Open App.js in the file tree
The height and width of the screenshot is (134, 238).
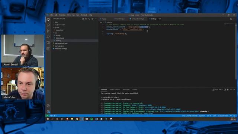[x=58, y=35]
